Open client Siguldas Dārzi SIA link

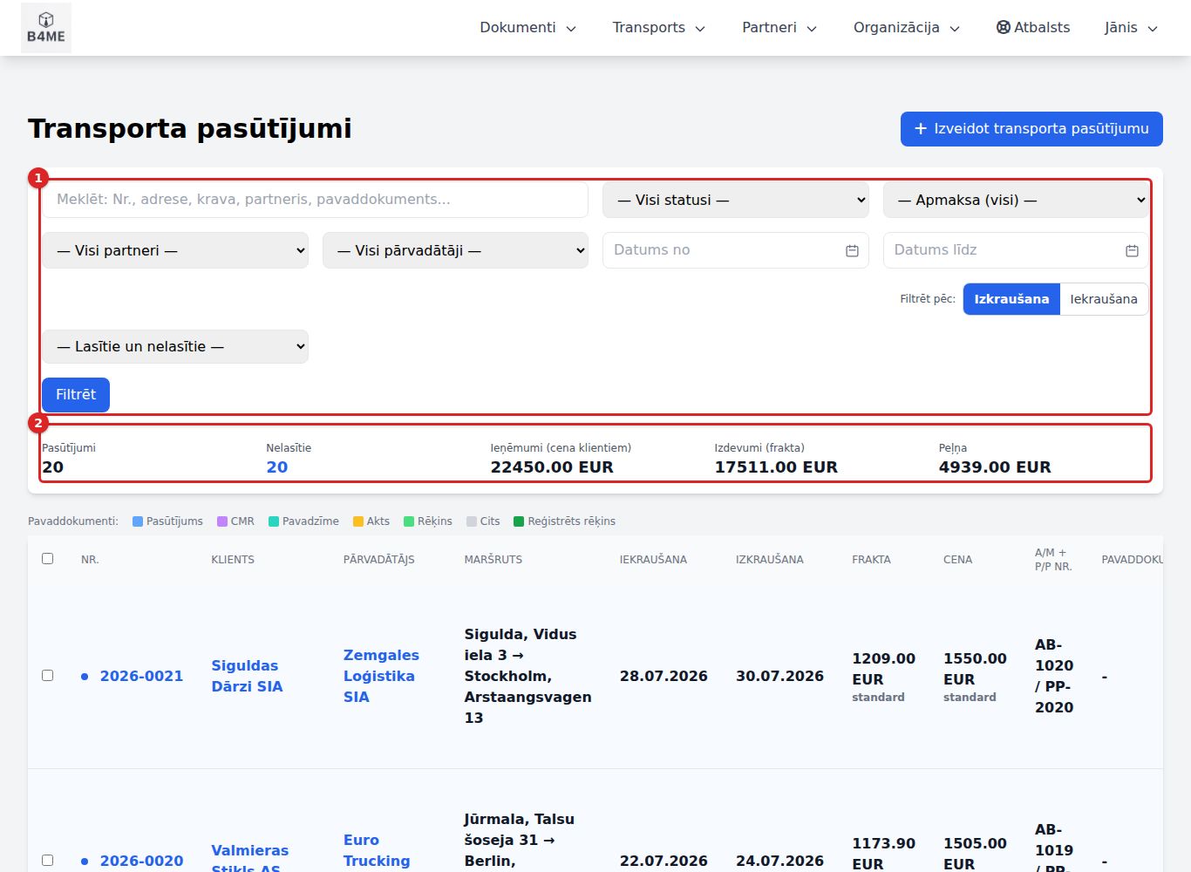[247, 676]
